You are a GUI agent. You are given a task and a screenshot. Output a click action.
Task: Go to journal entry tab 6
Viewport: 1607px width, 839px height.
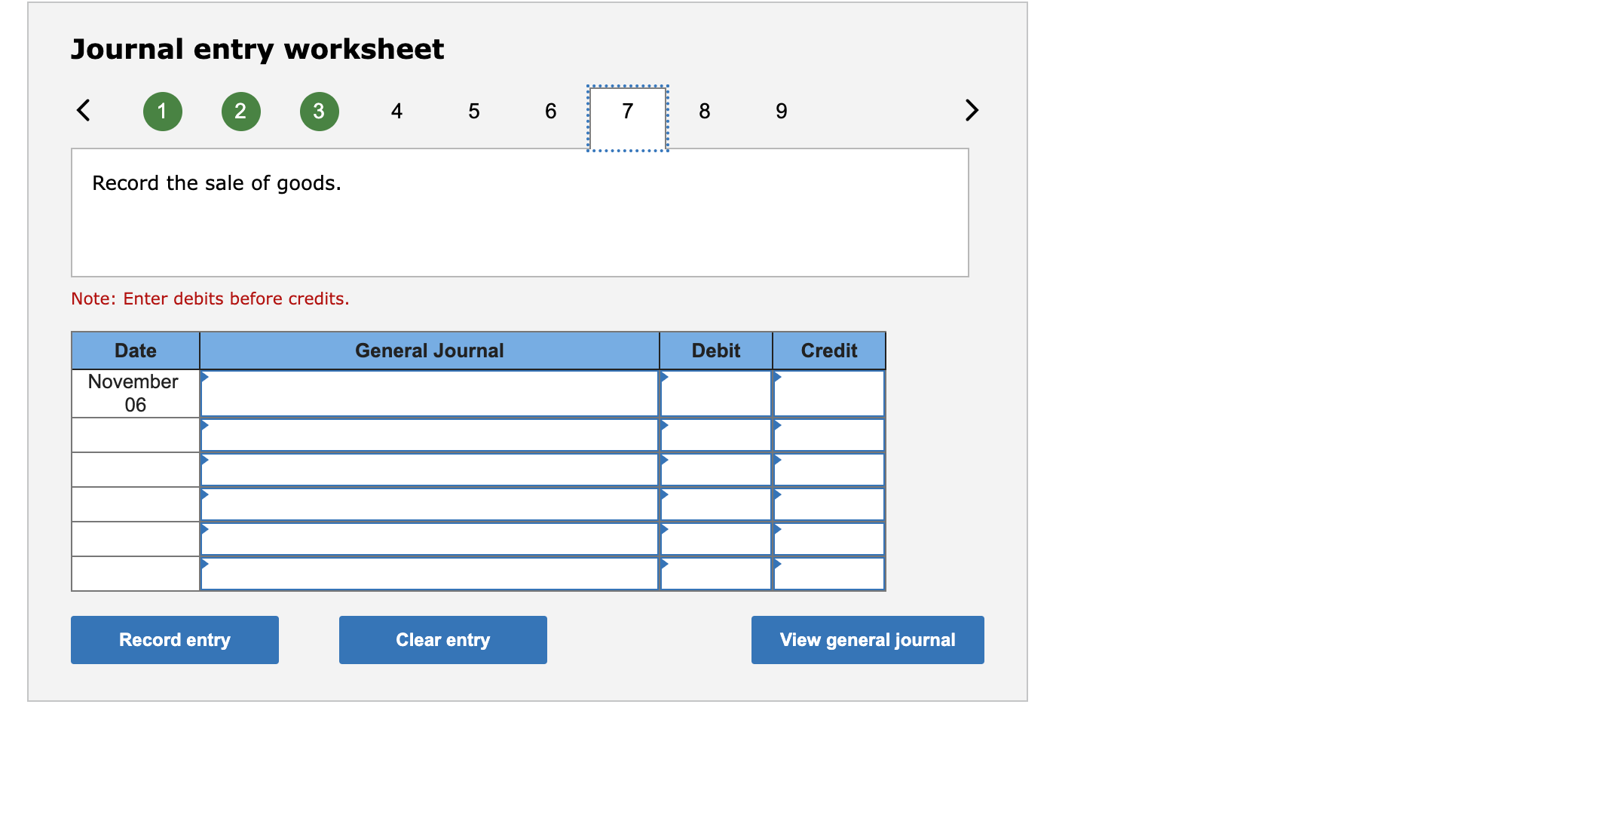[551, 112]
